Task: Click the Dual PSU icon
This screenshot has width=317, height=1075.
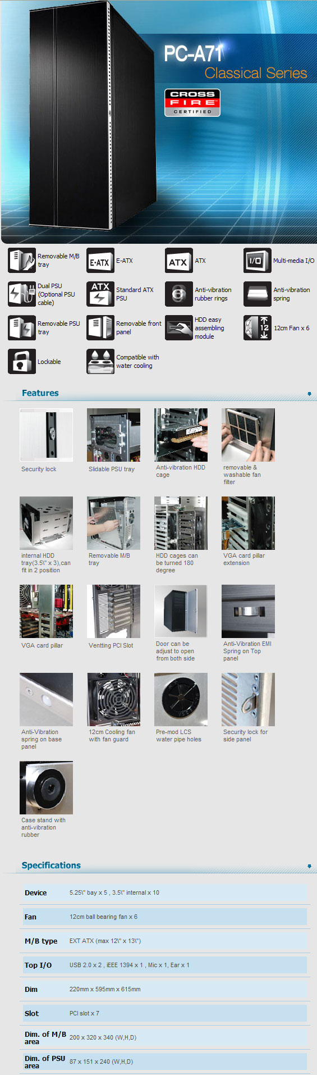Action: coord(22,294)
